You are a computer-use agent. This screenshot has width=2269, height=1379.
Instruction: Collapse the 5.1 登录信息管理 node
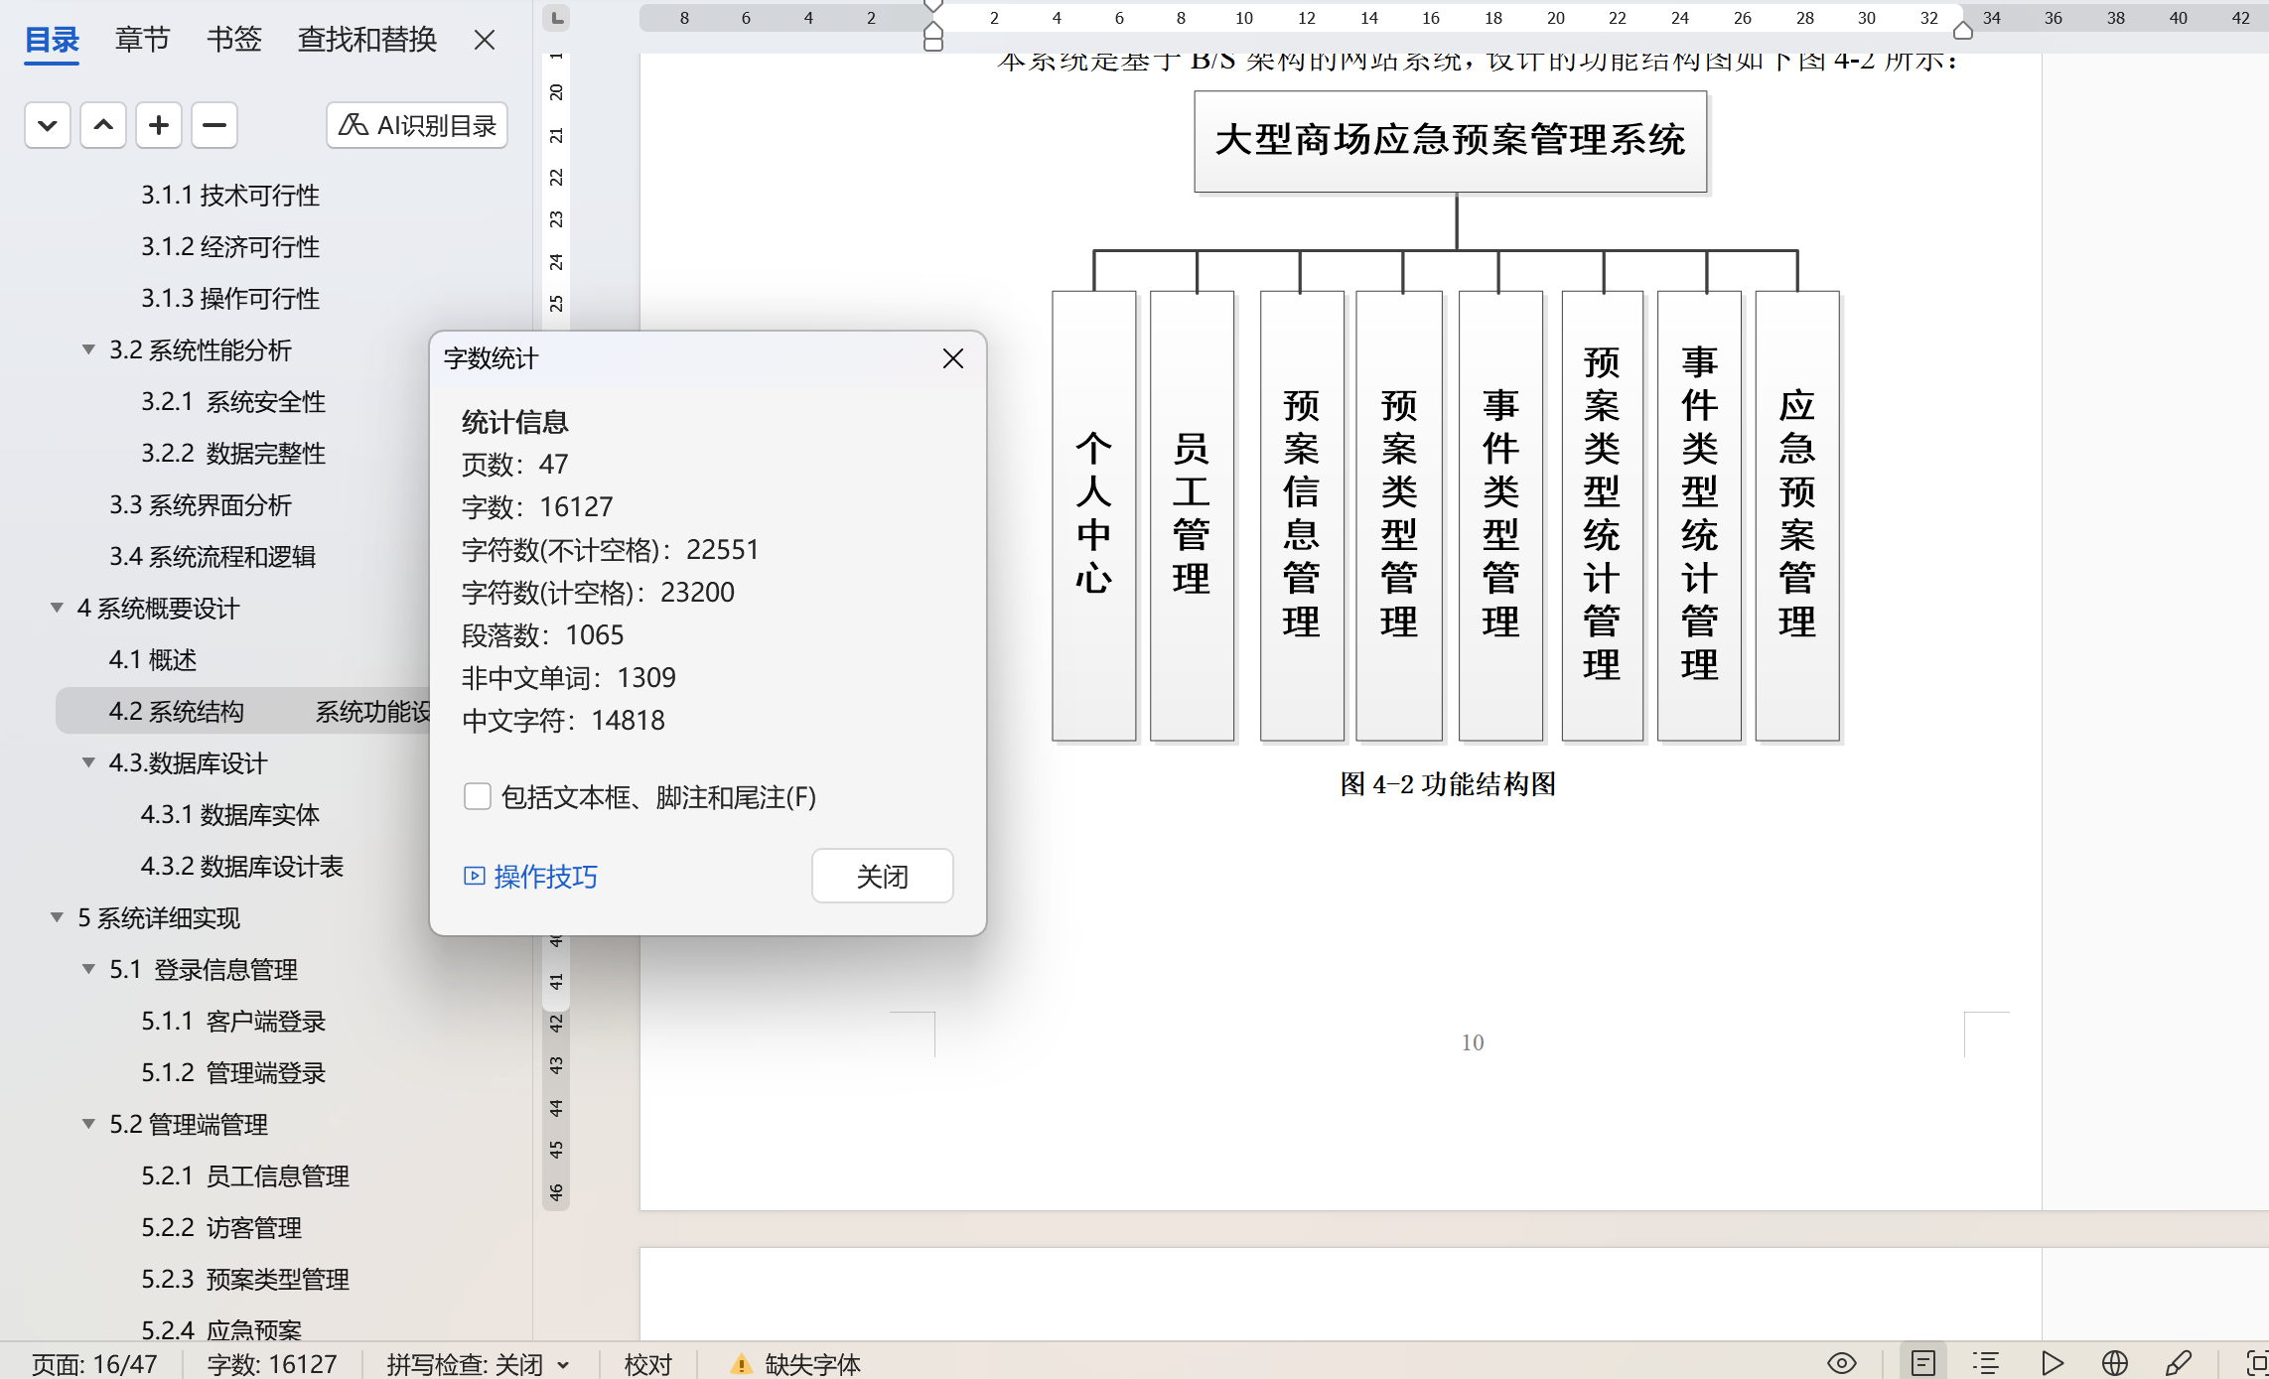pyautogui.click(x=88, y=969)
